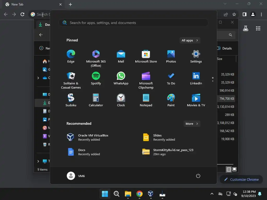This screenshot has height=200, width=267.
Task: Launch Spotify from pinned apps
Action: click(96, 78)
